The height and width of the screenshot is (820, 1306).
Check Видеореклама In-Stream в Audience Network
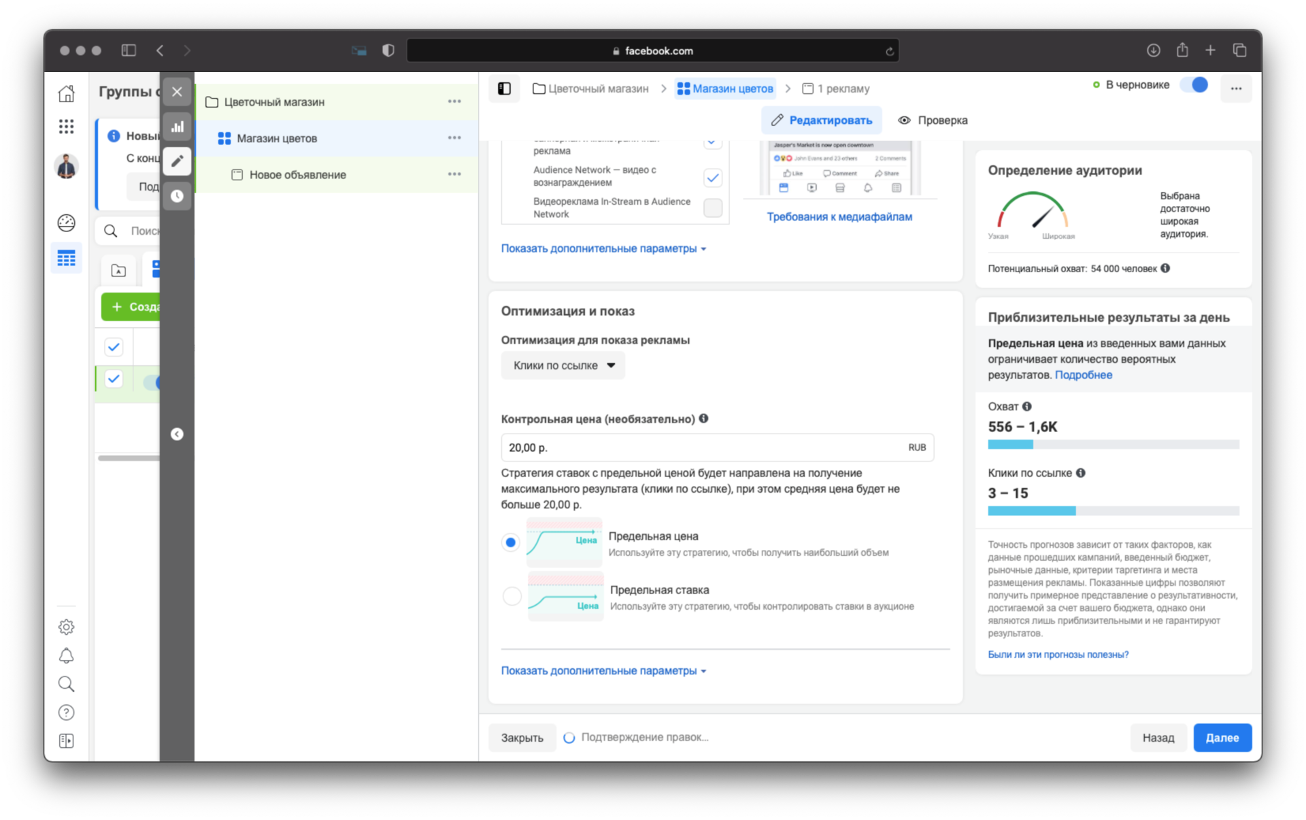(712, 208)
